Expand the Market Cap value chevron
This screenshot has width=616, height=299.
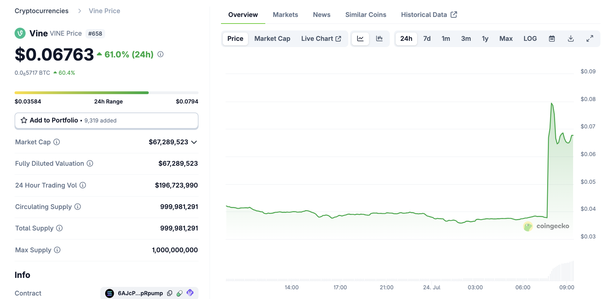(x=194, y=142)
